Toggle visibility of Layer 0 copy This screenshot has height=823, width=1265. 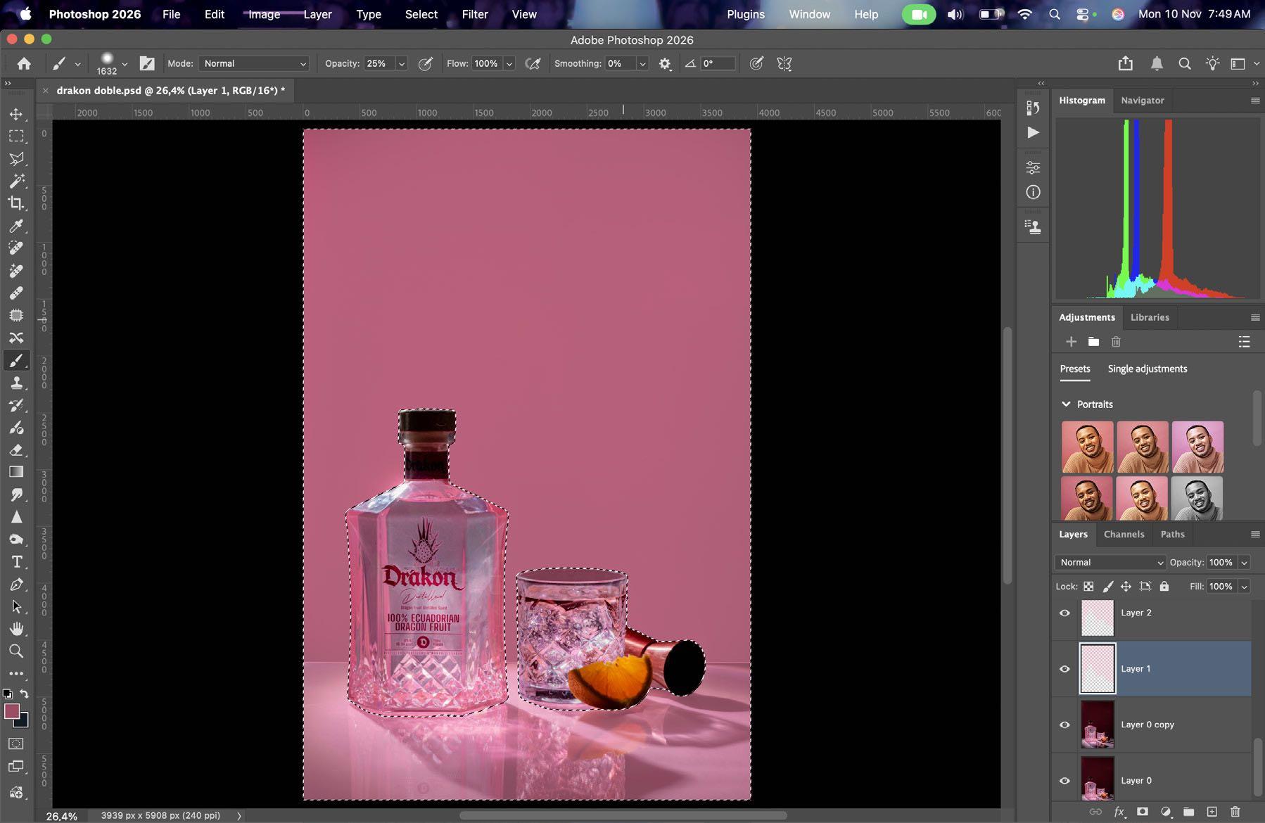tap(1064, 725)
